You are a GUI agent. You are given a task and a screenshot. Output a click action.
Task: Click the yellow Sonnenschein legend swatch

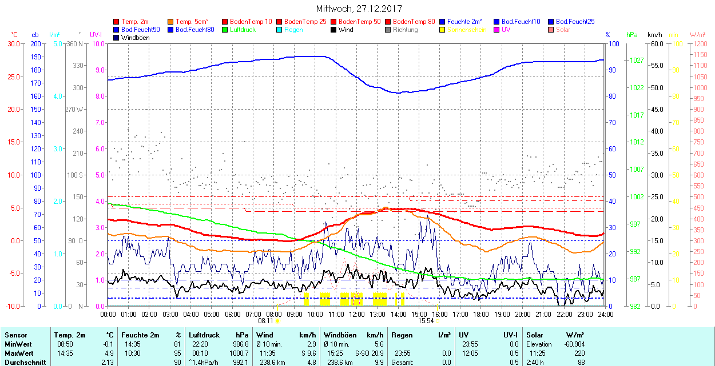tap(443, 30)
